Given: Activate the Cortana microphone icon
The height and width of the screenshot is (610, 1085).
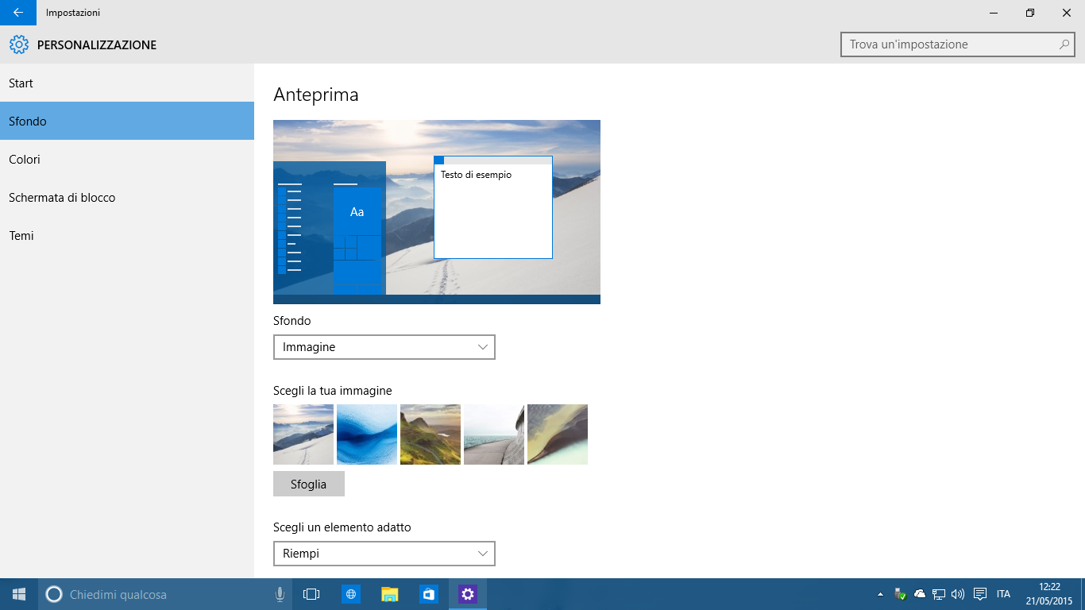Looking at the screenshot, I should [280, 594].
